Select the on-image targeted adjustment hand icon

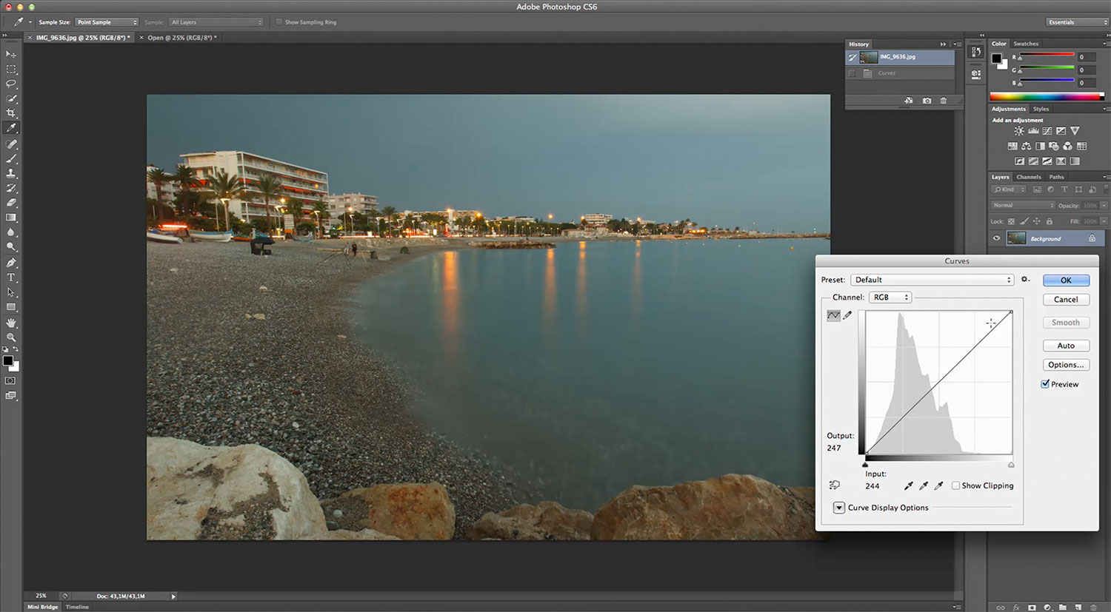tap(835, 485)
